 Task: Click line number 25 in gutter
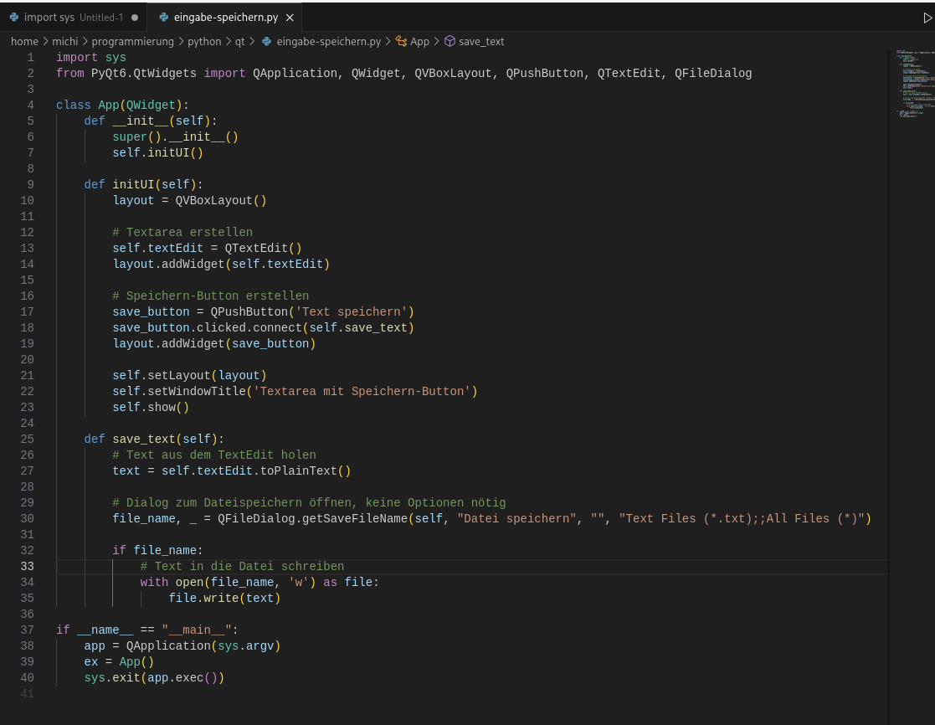pyautogui.click(x=28, y=439)
